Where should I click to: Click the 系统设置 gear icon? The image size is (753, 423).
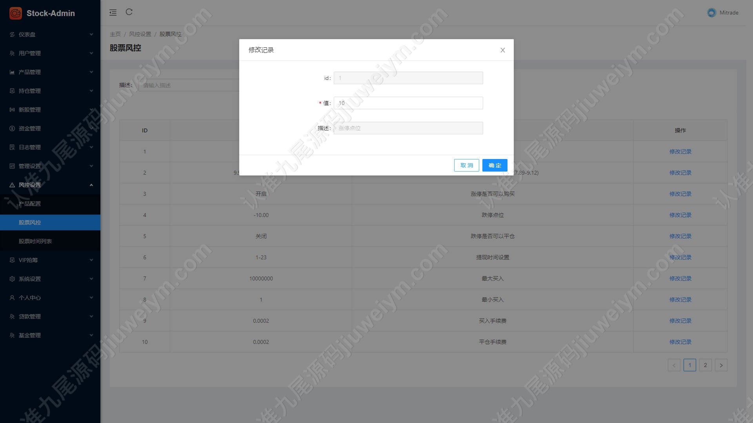tap(12, 279)
